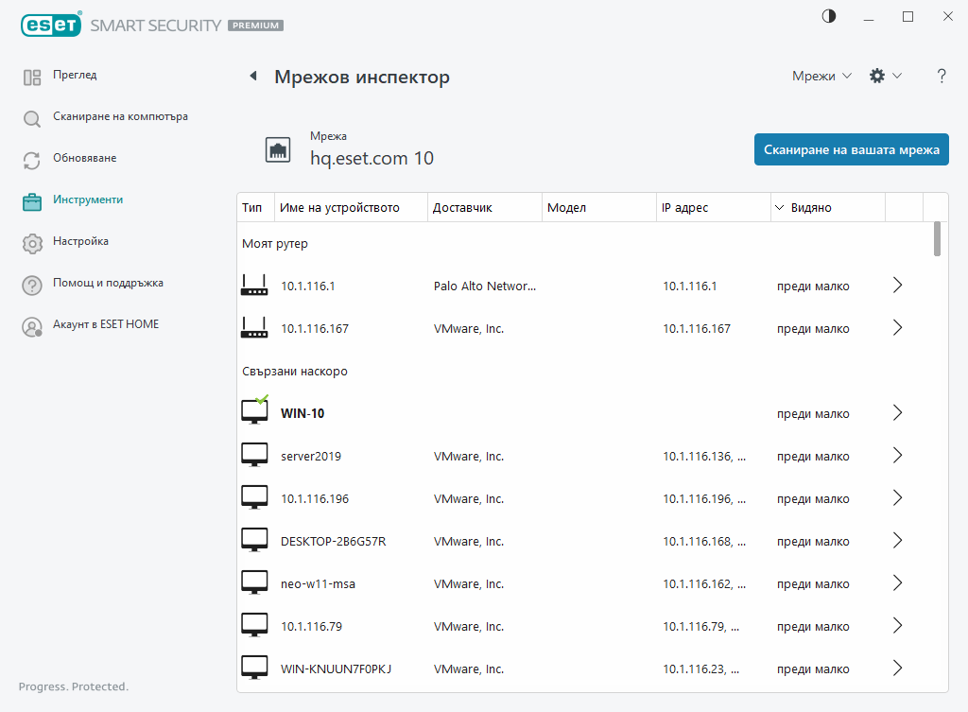Viewport: 968px width, 712px height.
Task: Expand details for device 10.1.116.79
Action: click(x=898, y=626)
